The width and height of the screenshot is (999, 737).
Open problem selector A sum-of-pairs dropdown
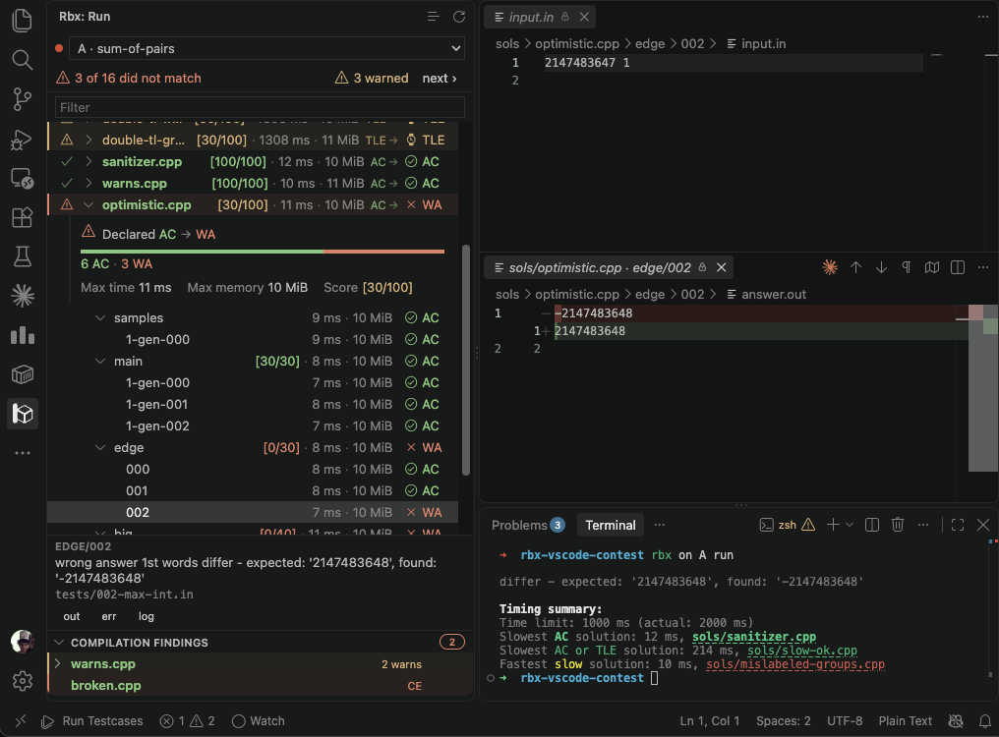click(266, 48)
